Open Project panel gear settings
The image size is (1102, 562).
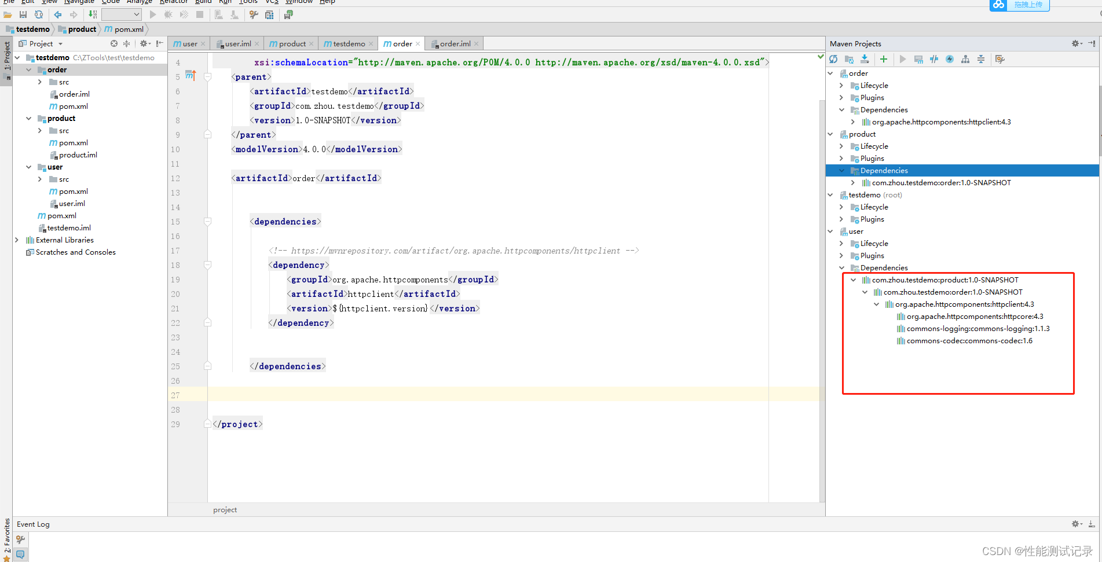click(145, 43)
